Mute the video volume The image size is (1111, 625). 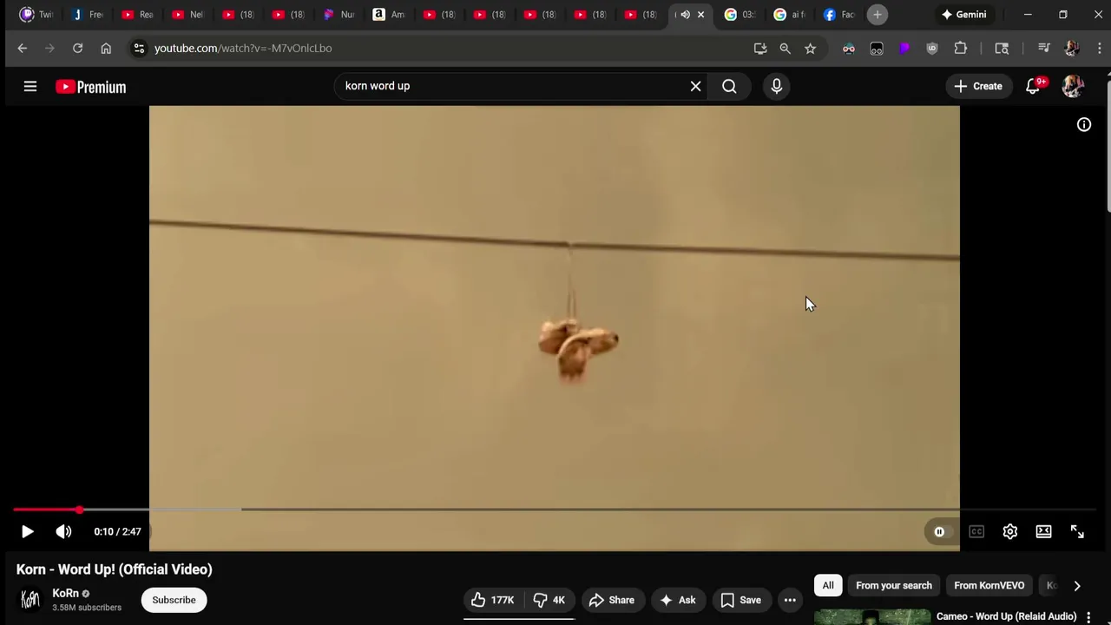coord(63,531)
